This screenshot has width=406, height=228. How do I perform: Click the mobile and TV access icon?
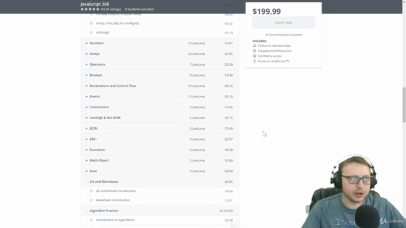254,61
